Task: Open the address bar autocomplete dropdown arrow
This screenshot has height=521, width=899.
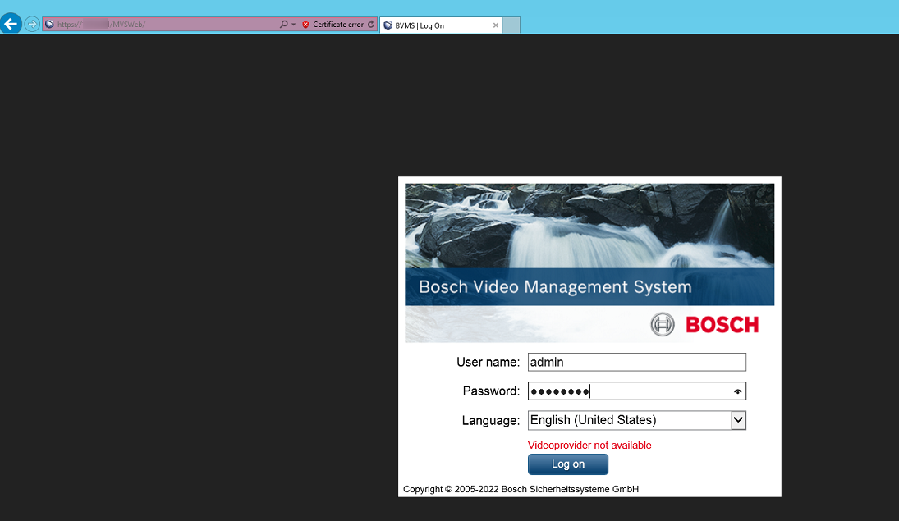Action: point(293,25)
